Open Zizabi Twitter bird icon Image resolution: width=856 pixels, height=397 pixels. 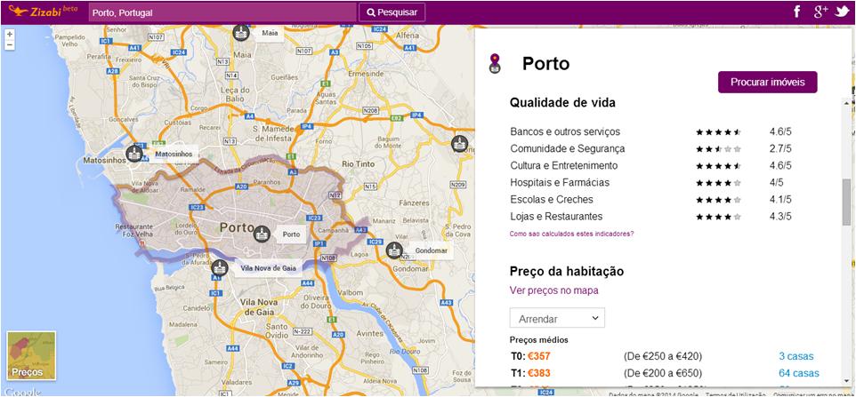tap(841, 12)
